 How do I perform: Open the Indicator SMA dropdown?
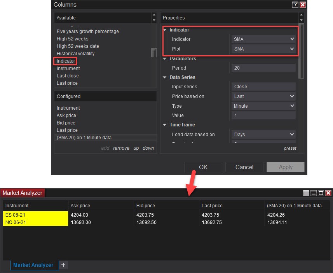(263, 39)
